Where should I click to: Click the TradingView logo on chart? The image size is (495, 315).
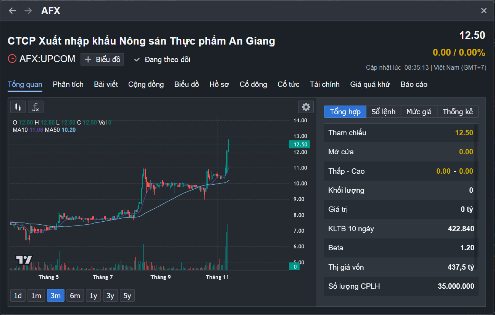click(x=24, y=260)
